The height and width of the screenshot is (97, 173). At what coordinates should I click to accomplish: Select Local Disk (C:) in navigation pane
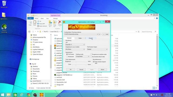(x=37, y=81)
